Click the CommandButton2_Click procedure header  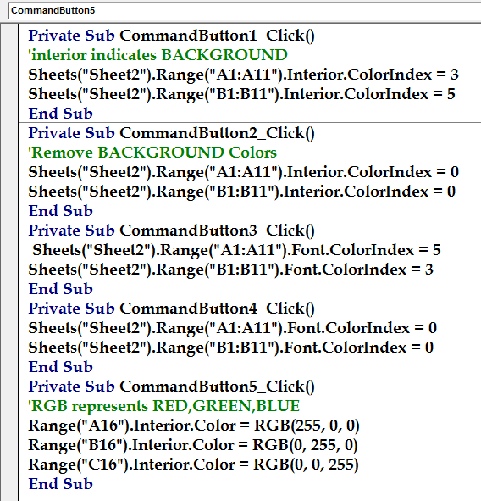171,133
